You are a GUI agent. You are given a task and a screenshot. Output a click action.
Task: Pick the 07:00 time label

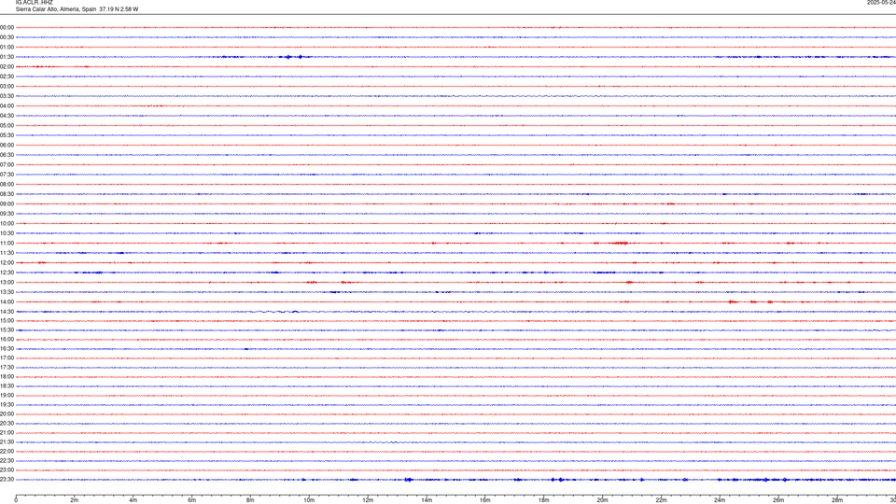(x=7, y=164)
